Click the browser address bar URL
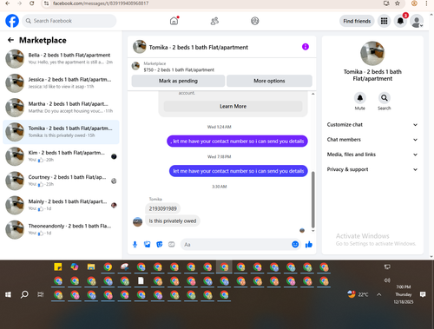 click(x=101, y=3)
